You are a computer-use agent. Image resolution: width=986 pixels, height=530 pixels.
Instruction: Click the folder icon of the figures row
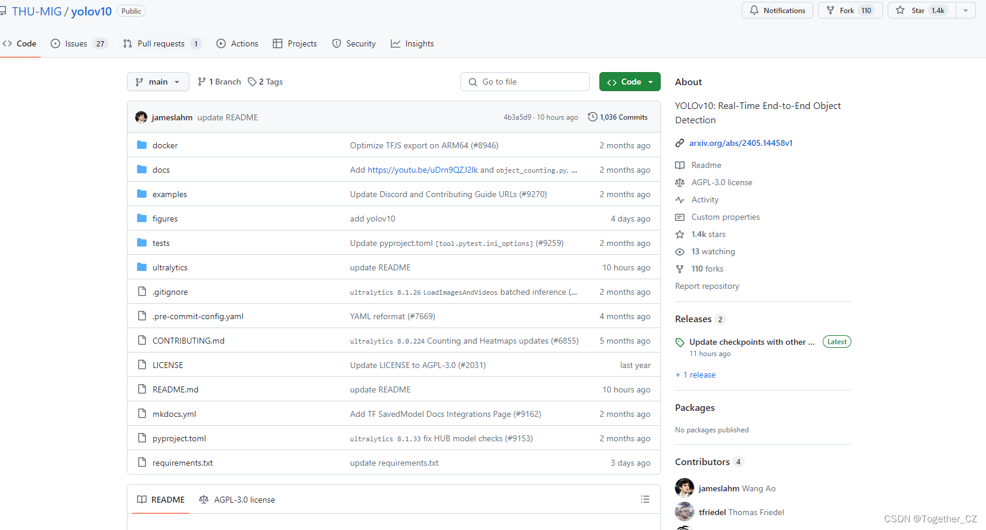142,219
